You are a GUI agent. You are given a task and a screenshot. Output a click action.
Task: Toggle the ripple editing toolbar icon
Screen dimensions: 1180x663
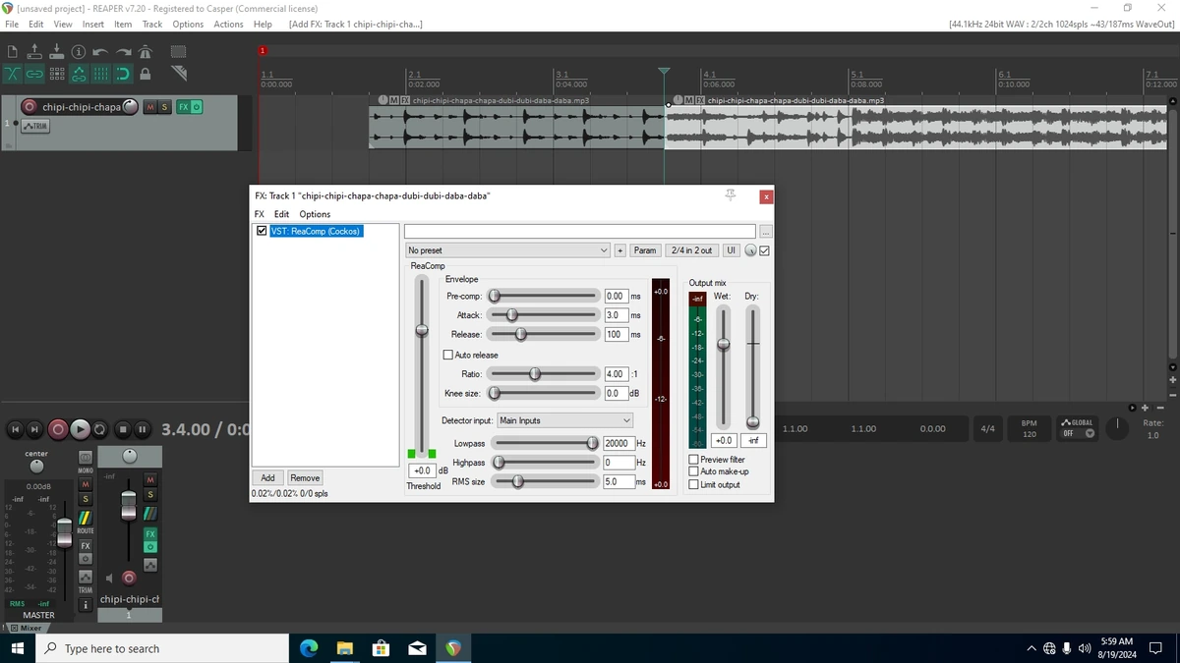56,74
